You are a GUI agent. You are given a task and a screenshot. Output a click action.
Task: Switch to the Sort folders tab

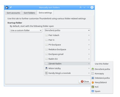(29, 13)
